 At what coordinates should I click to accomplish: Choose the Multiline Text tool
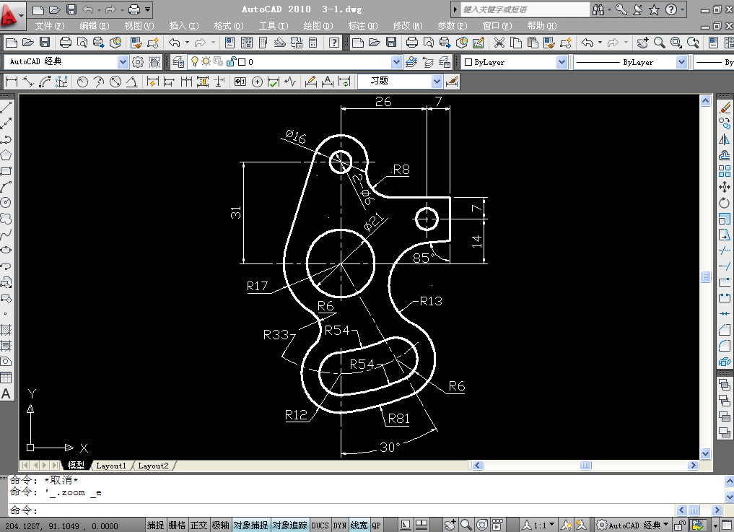(6, 393)
